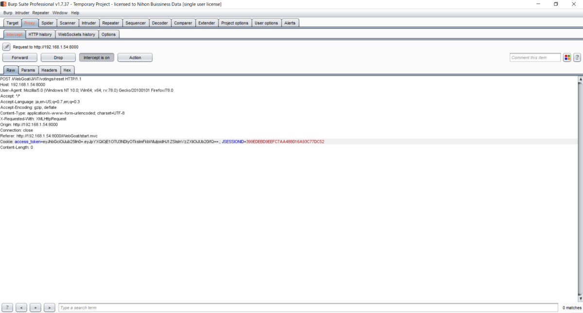Viewport: 583px width, 313px height.
Task: Click the 0 matches search counter
Action: point(572,308)
